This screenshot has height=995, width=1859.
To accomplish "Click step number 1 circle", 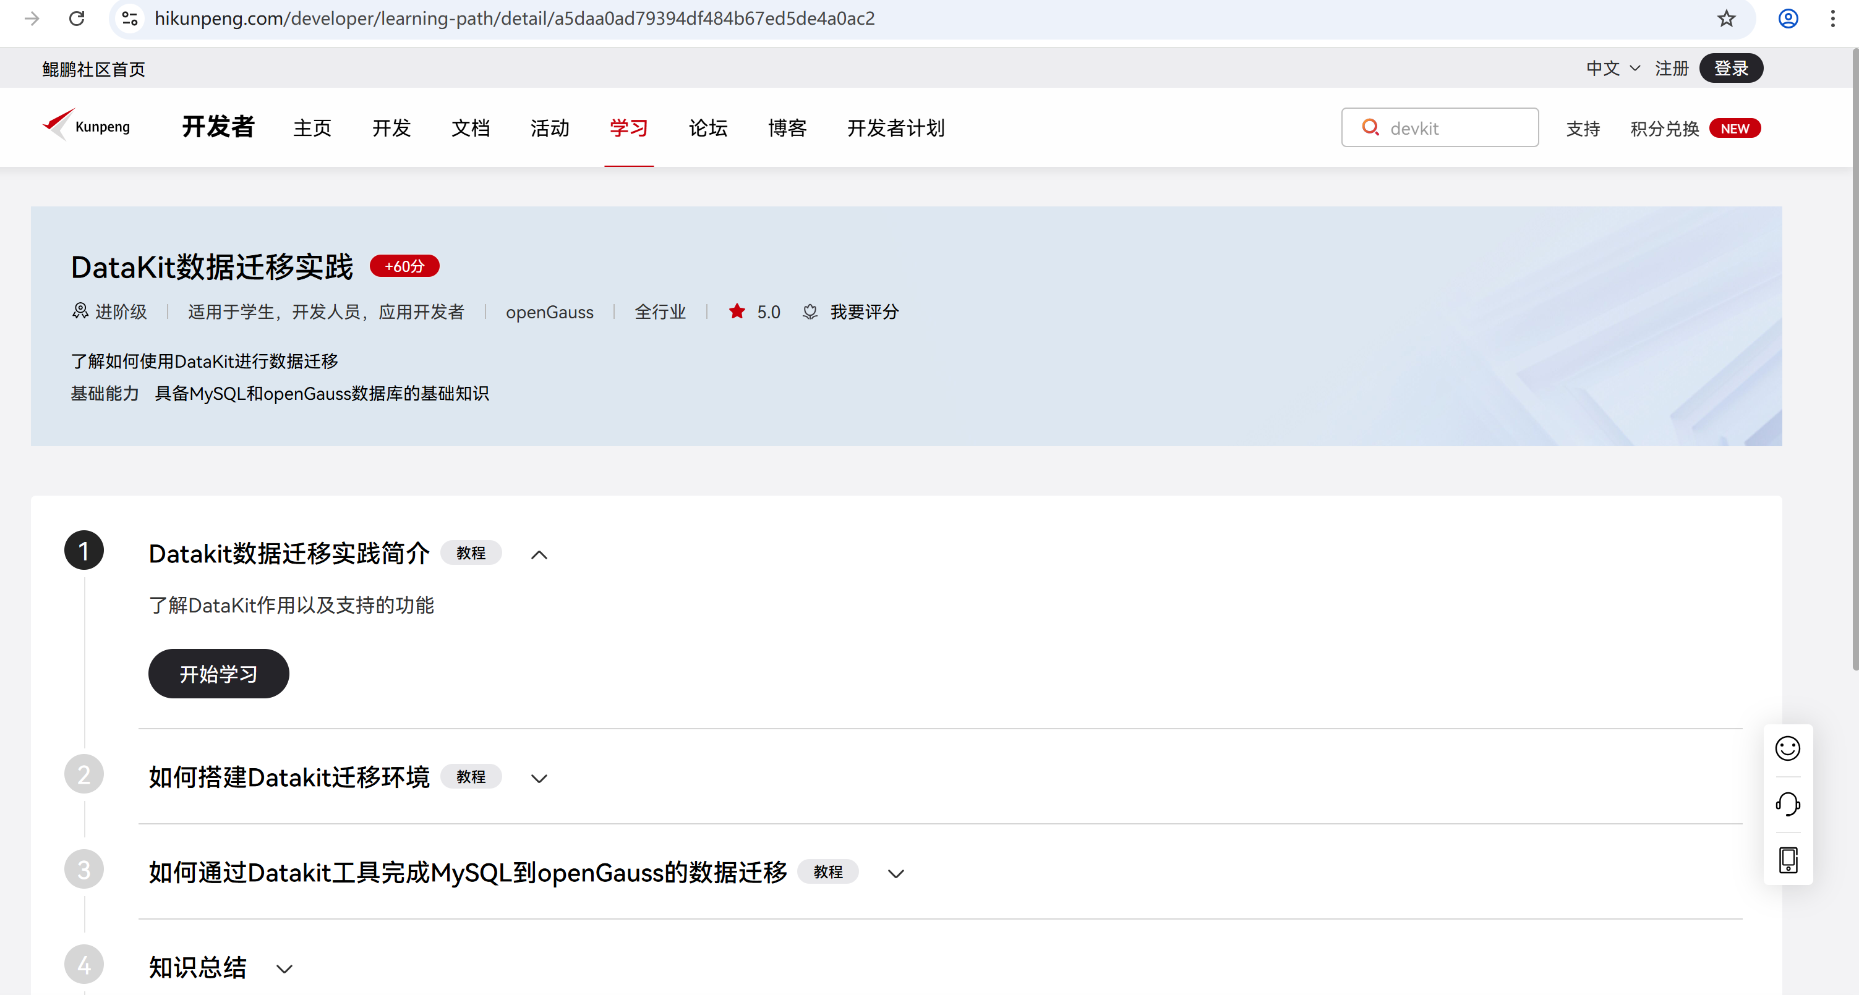I will coord(83,551).
